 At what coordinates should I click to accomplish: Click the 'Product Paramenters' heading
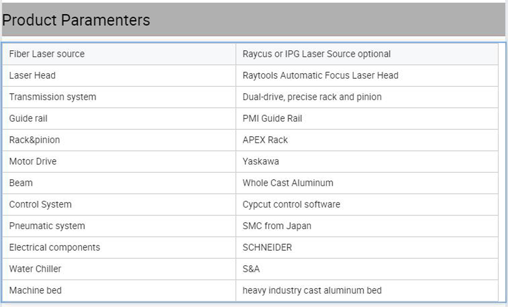point(76,20)
